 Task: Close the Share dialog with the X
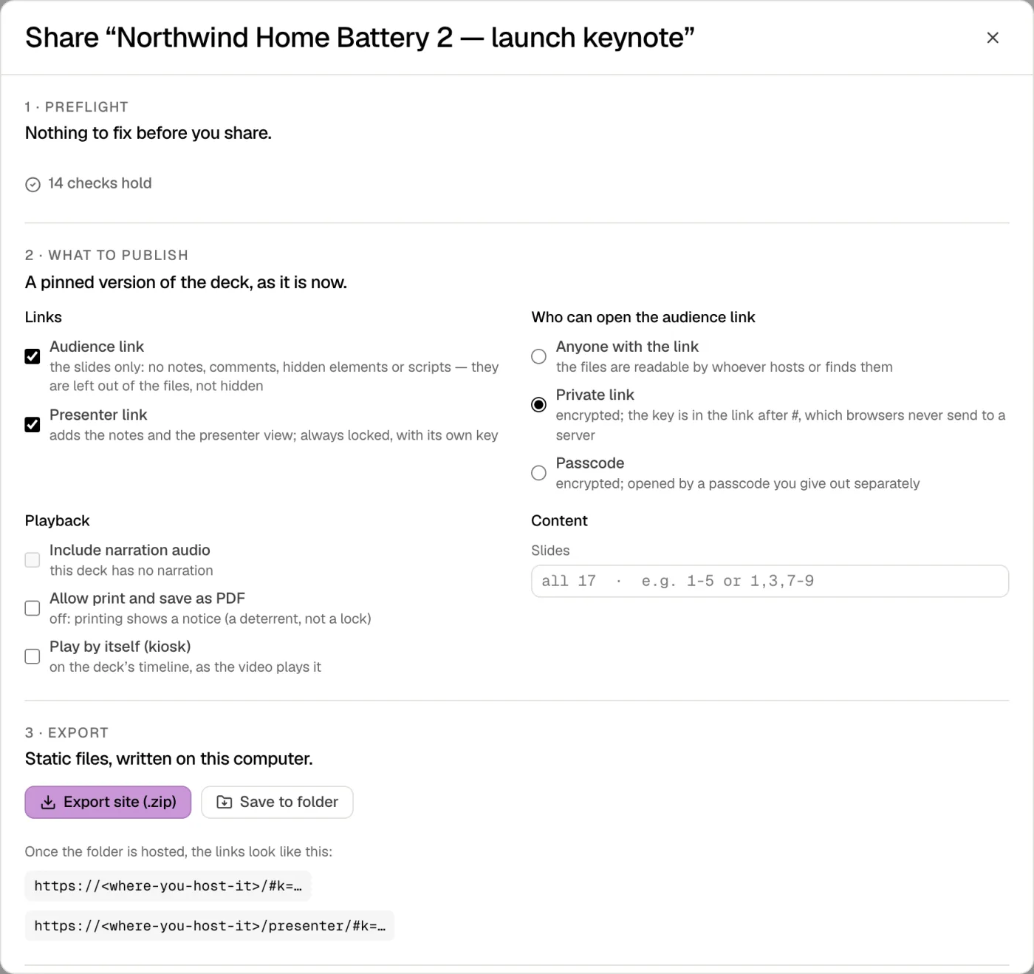coord(993,38)
